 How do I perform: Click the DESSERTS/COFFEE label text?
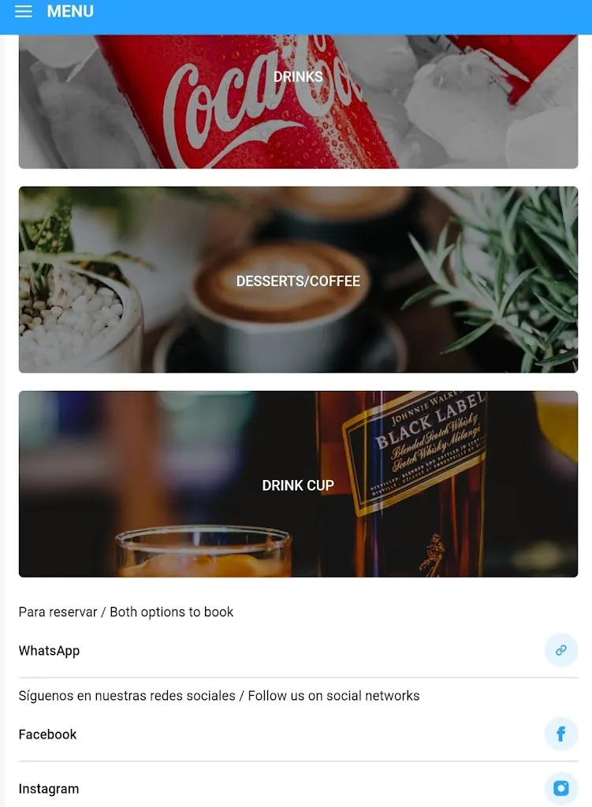pos(298,281)
